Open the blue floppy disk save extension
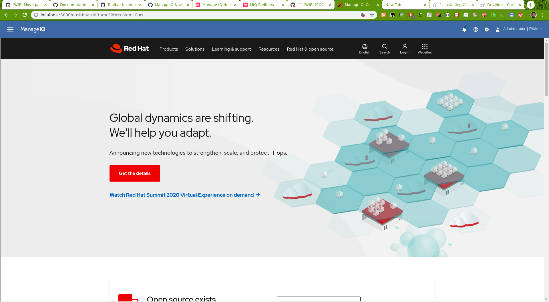 click(x=512, y=15)
